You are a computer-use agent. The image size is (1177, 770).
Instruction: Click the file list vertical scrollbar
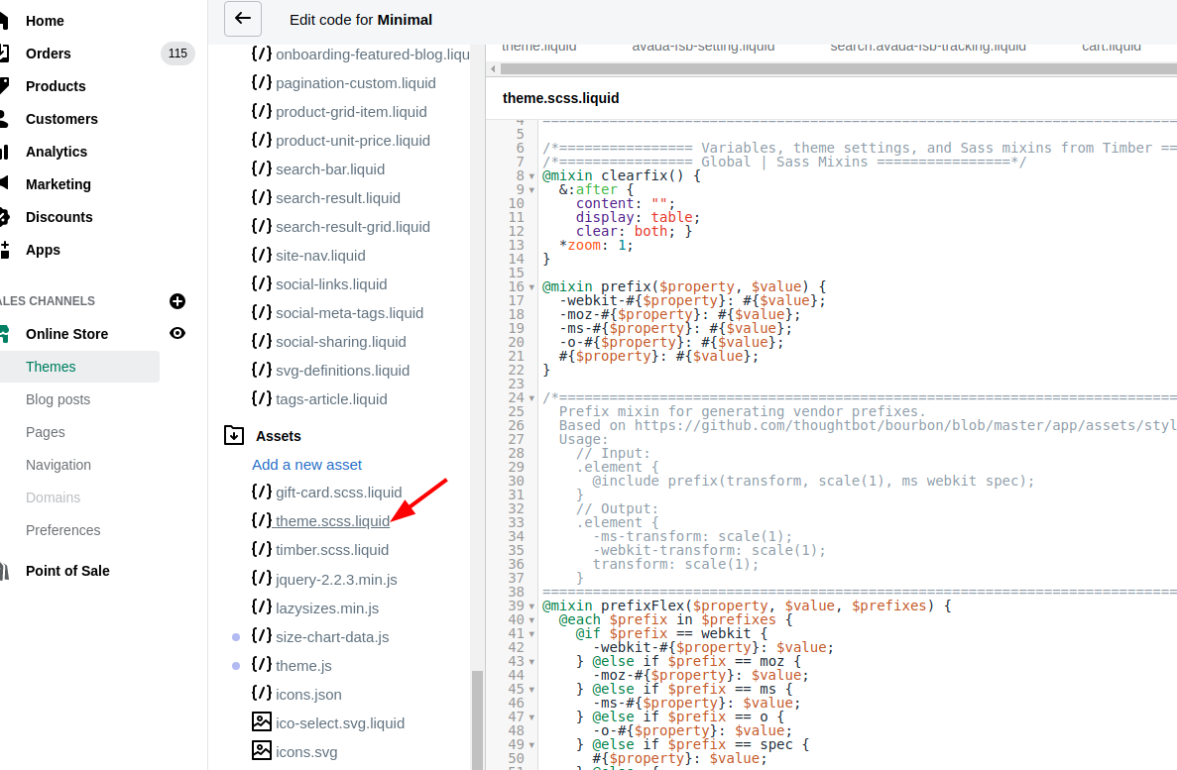tap(477, 714)
